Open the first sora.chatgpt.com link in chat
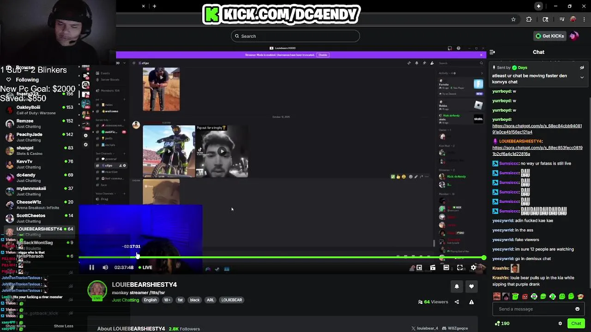Image resolution: width=591 pixels, height=332 pixels. tap(537, 129)
